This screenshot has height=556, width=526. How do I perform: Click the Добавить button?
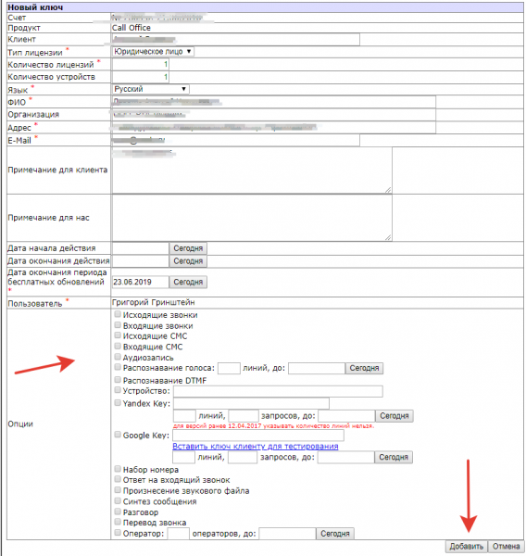(x=466, y=547)
